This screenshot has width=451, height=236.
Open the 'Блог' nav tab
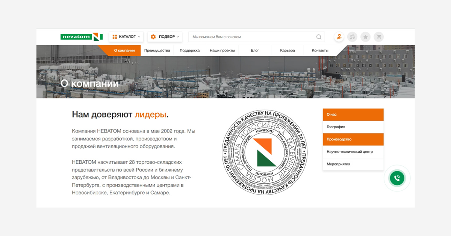pos(255,51)
